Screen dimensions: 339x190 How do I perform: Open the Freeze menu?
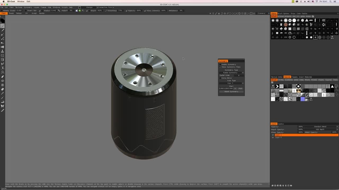[43, 7]
